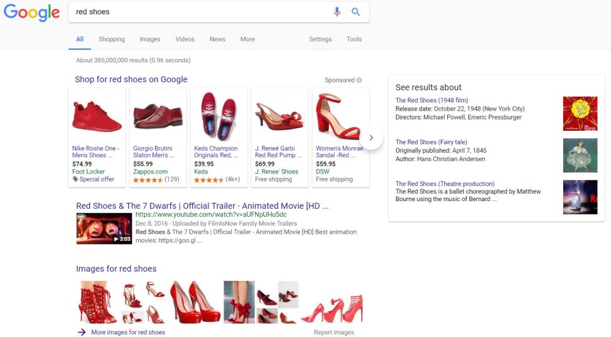This screenshot has height=337, width=611.
Task: Open J. Reneé Garbi Red Pump listing
Action: pos(278,152)
